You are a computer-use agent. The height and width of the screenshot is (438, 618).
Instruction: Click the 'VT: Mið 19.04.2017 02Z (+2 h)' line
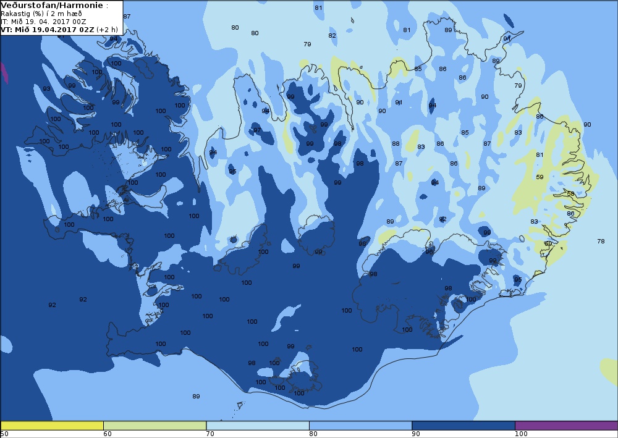(x=59, y=30)
